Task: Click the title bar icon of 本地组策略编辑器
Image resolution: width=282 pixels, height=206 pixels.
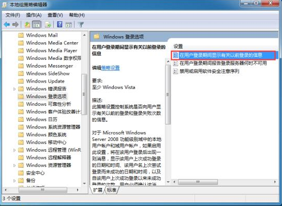Action: point(5,5)
